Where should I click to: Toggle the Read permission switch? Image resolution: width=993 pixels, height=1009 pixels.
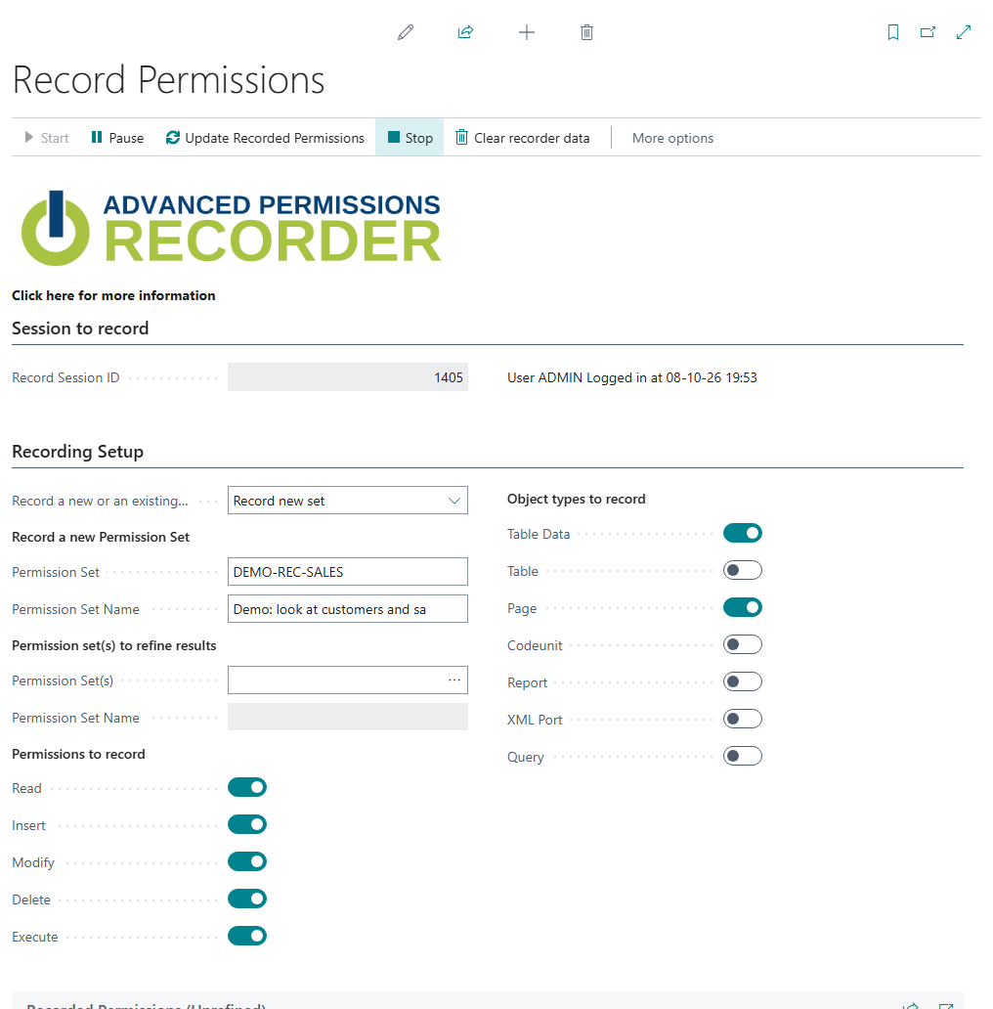click(247, 788)
